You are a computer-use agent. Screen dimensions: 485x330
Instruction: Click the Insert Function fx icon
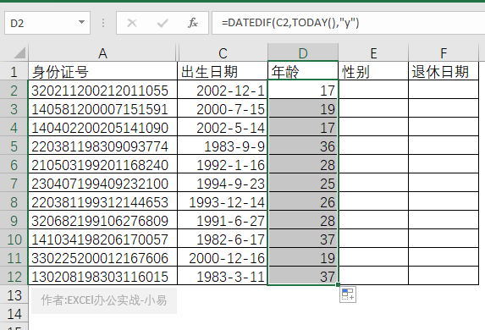click(193, 23)
